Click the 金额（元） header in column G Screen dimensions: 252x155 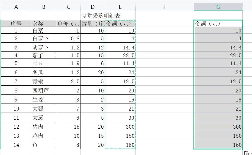click(x=218, y=24)
